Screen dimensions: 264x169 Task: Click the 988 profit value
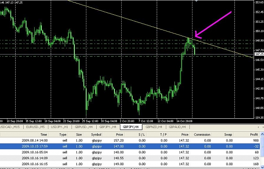(256, 140)
